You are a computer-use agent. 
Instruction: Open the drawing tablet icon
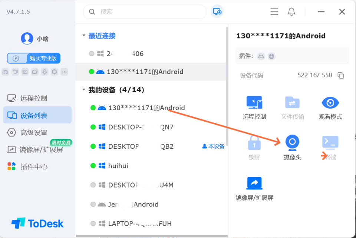(25, 72)
